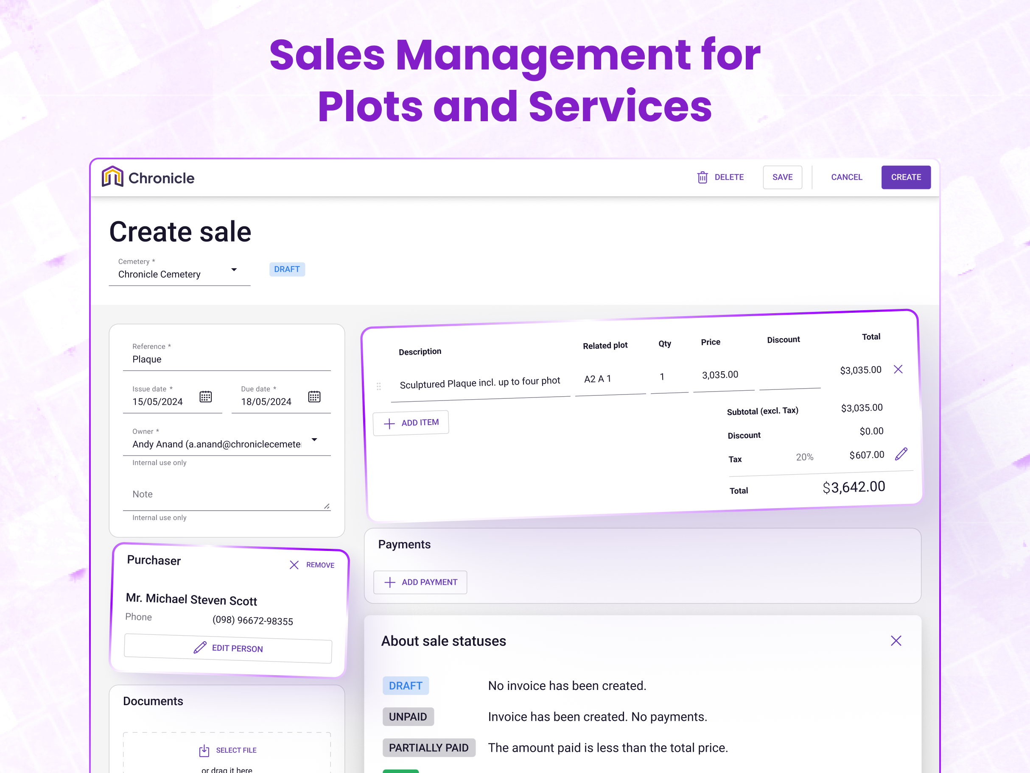Remove the Sculptured Plaque line item

tap(898, 369)
